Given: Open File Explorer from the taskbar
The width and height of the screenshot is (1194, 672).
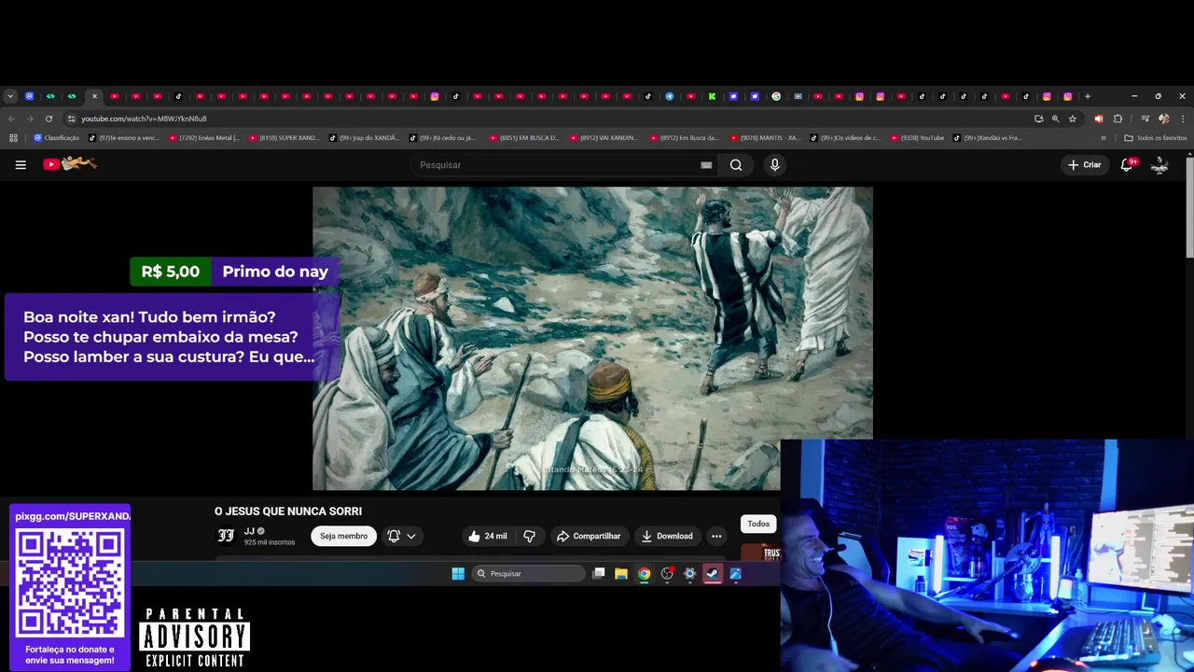Looking at the screenshot, I should [x=621, y=574].
